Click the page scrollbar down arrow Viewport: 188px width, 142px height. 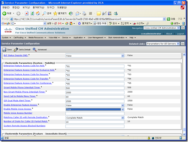coord(184,134)
